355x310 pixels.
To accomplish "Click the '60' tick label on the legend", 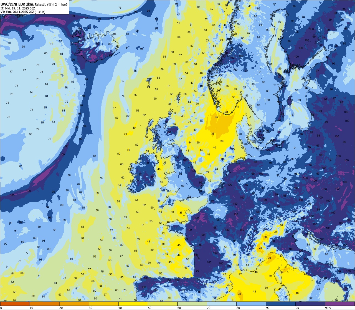I will 179,307.
